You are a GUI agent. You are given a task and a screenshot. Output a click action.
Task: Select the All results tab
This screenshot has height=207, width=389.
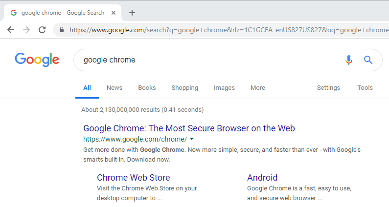point(87,88)
